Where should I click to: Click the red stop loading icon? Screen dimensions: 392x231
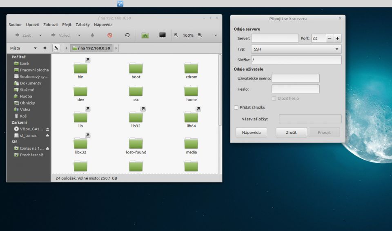coord(110,35)
